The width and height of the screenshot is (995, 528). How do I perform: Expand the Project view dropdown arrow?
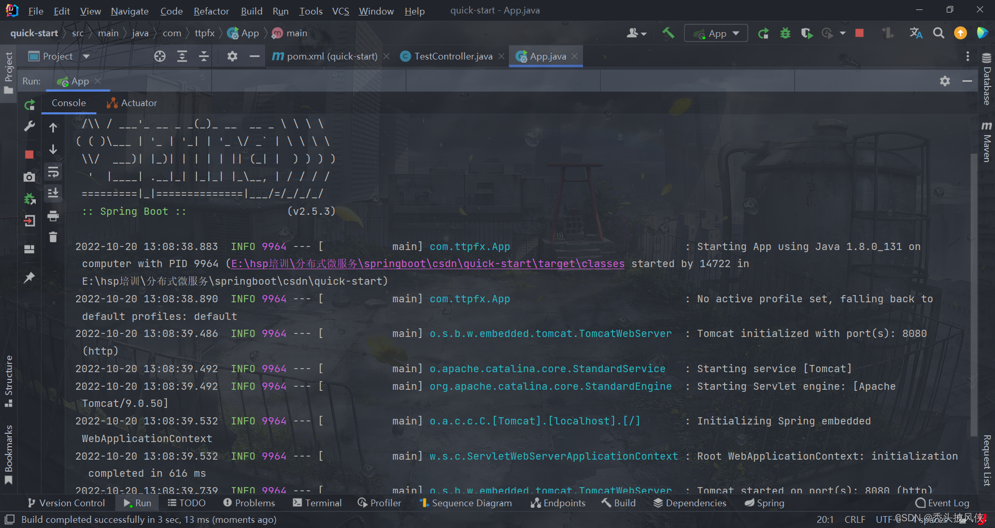tap(87, 56)
